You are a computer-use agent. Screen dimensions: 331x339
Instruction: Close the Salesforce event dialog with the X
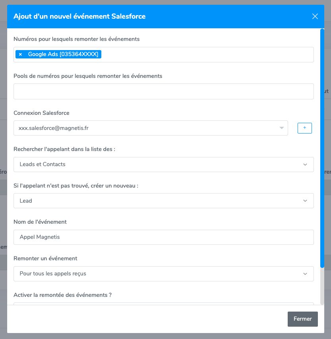click(x=315, y=16)
